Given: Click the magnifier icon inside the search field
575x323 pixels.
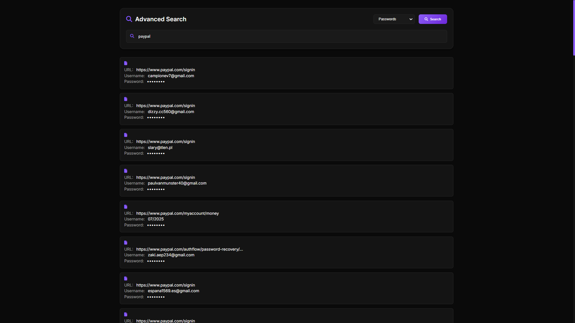Looking at the screenshot, I should pyautogui.click(x=132, y=36).
